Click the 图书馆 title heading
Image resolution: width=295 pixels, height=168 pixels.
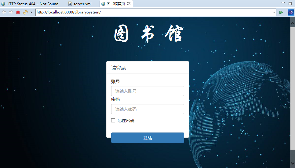click(x=148, y=34)
